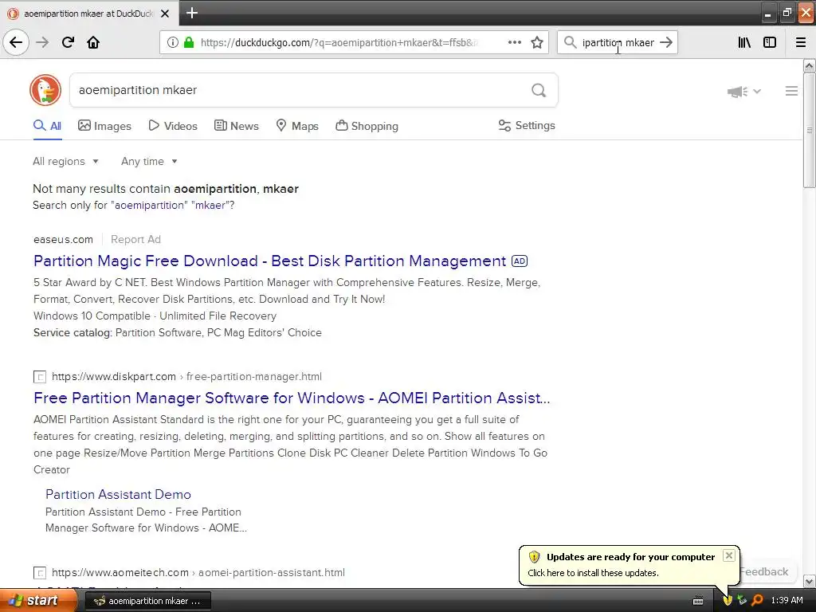Click the page scrollbar up arrow
This screenshot has width=816, height=612.
810,65
